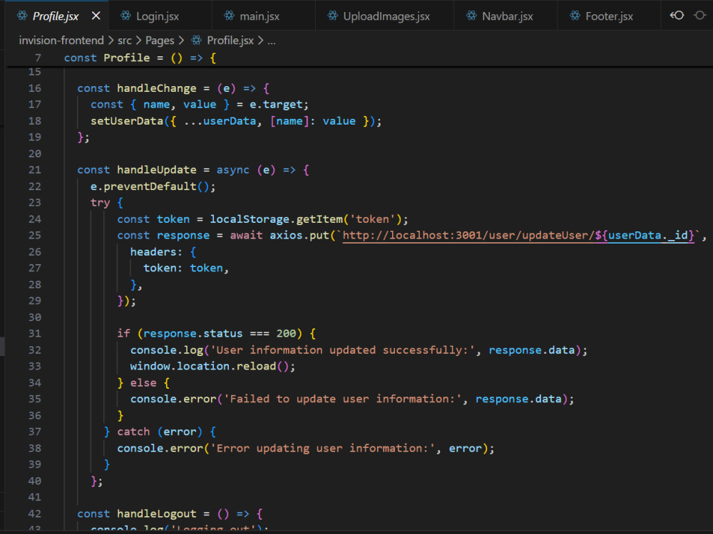Click the React icon in breadcrumb
Screen dimensions: 713x534
pyautogui.click(x=197, y=41)
